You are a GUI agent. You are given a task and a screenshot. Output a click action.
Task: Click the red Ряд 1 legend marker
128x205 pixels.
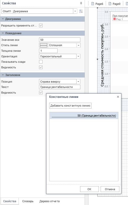pos(115,19)
